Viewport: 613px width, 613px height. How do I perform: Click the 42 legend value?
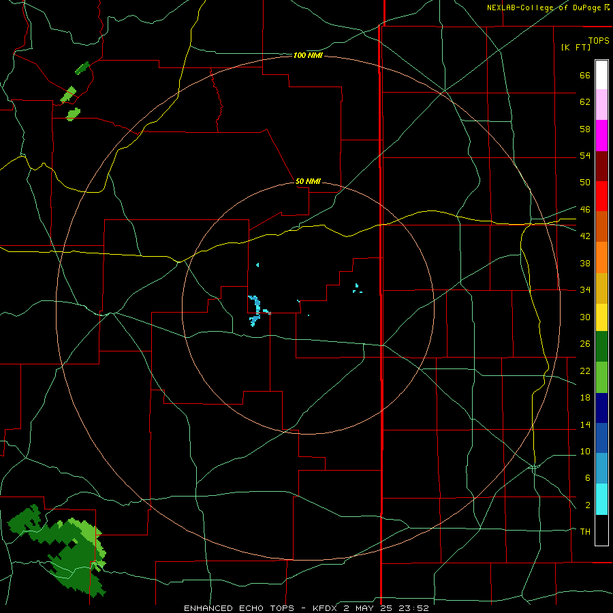(x=585, y=236)
